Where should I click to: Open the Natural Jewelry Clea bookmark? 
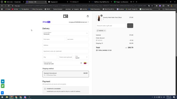point(146,9)
